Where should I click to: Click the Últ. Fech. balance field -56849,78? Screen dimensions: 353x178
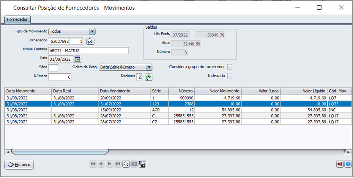tap(210, 35)
